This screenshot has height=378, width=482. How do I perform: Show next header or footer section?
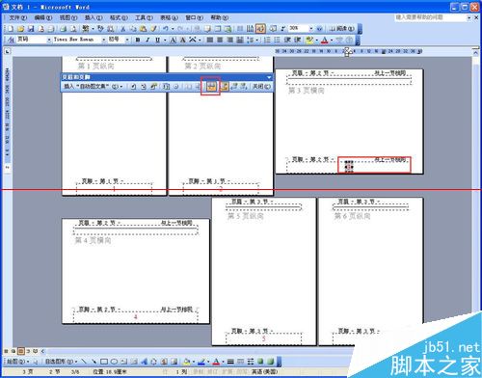coord(244,87)
